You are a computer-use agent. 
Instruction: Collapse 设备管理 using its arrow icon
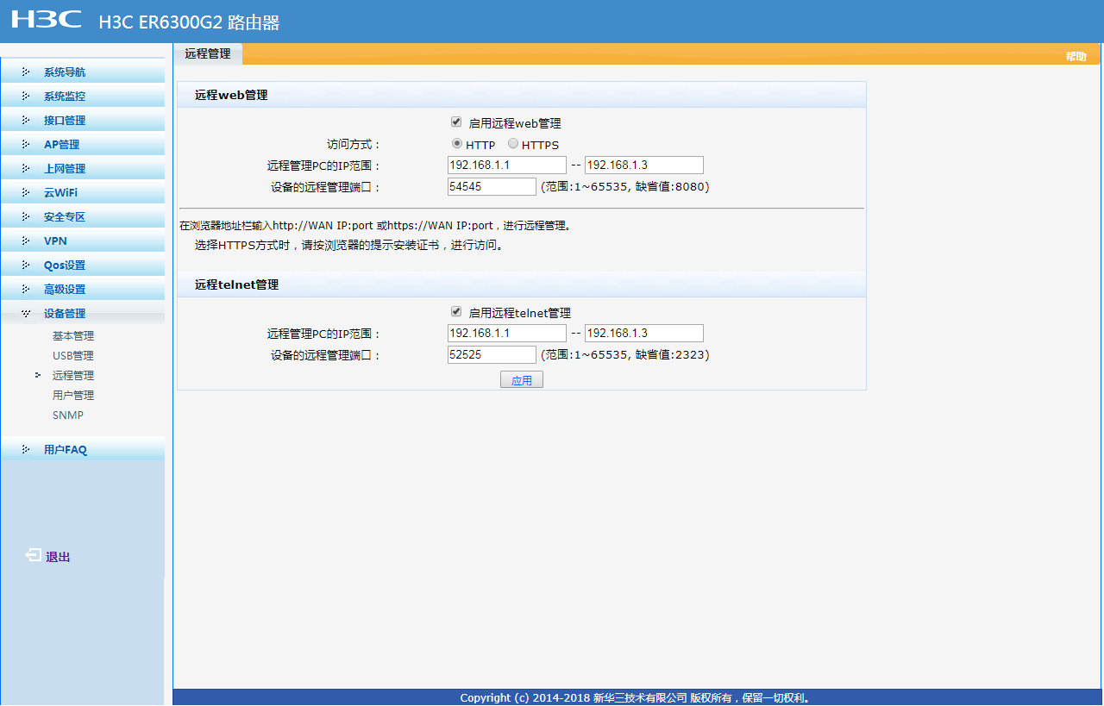pyautogui.click(x=26, y=314)
